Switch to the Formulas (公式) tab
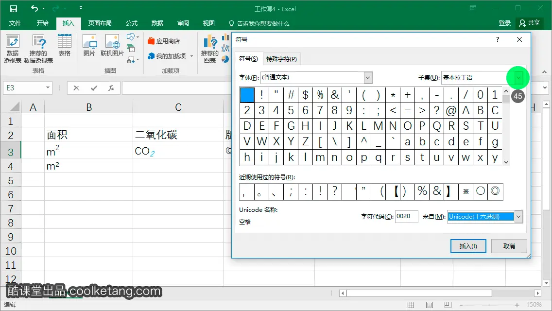552x311 pixels. (132, 23)
